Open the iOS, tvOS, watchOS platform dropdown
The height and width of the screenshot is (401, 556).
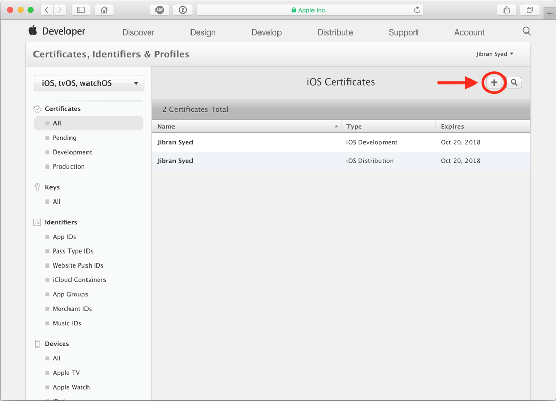coord(89,83)
